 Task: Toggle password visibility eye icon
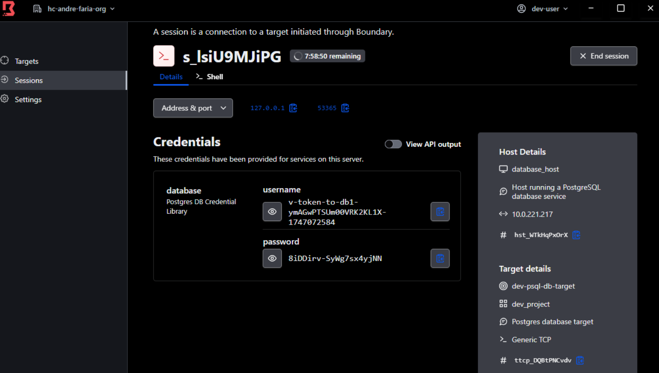[272, 258]
